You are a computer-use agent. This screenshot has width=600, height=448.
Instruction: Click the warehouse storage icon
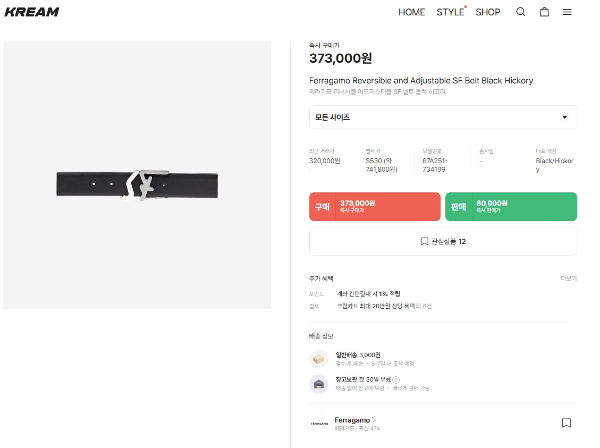pyautogui.click(x=319, y=384)
